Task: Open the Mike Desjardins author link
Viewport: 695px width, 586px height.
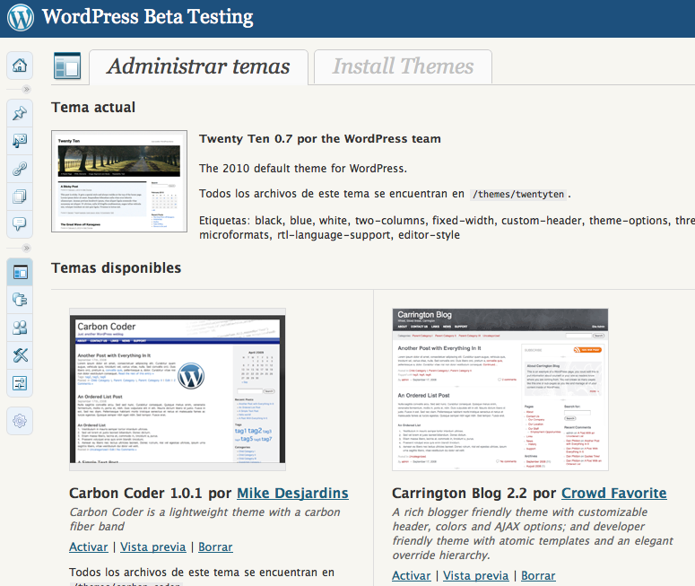Action: coord(292,493)
